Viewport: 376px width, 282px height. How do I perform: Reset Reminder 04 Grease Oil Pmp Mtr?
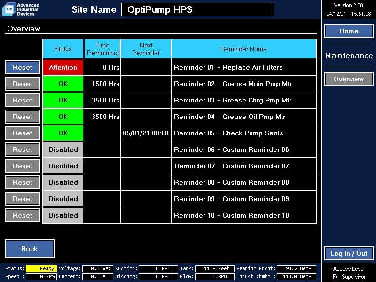[x=22, y=117]
